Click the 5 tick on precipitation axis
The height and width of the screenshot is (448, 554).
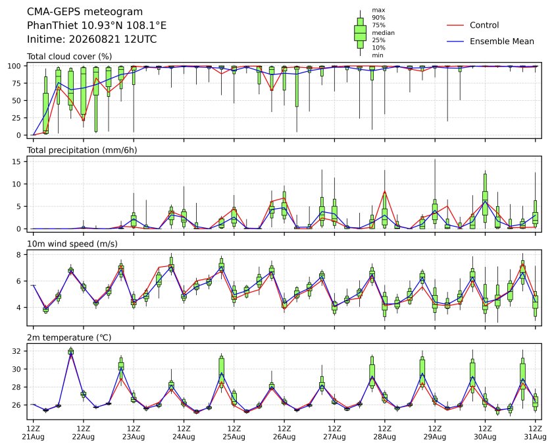20,206
